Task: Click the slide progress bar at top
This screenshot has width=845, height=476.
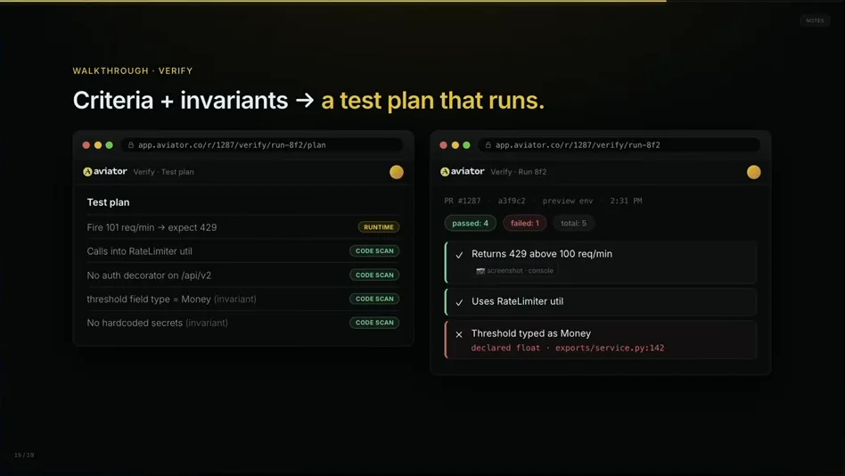Action: 422,1
